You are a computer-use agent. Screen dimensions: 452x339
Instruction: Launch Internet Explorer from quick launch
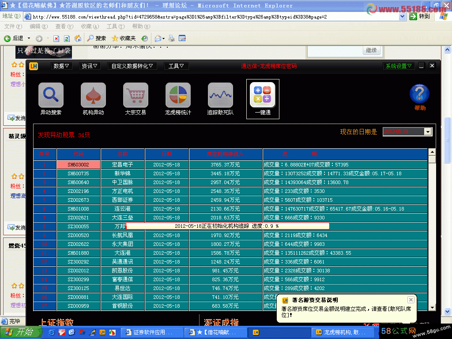click(51, 332)
